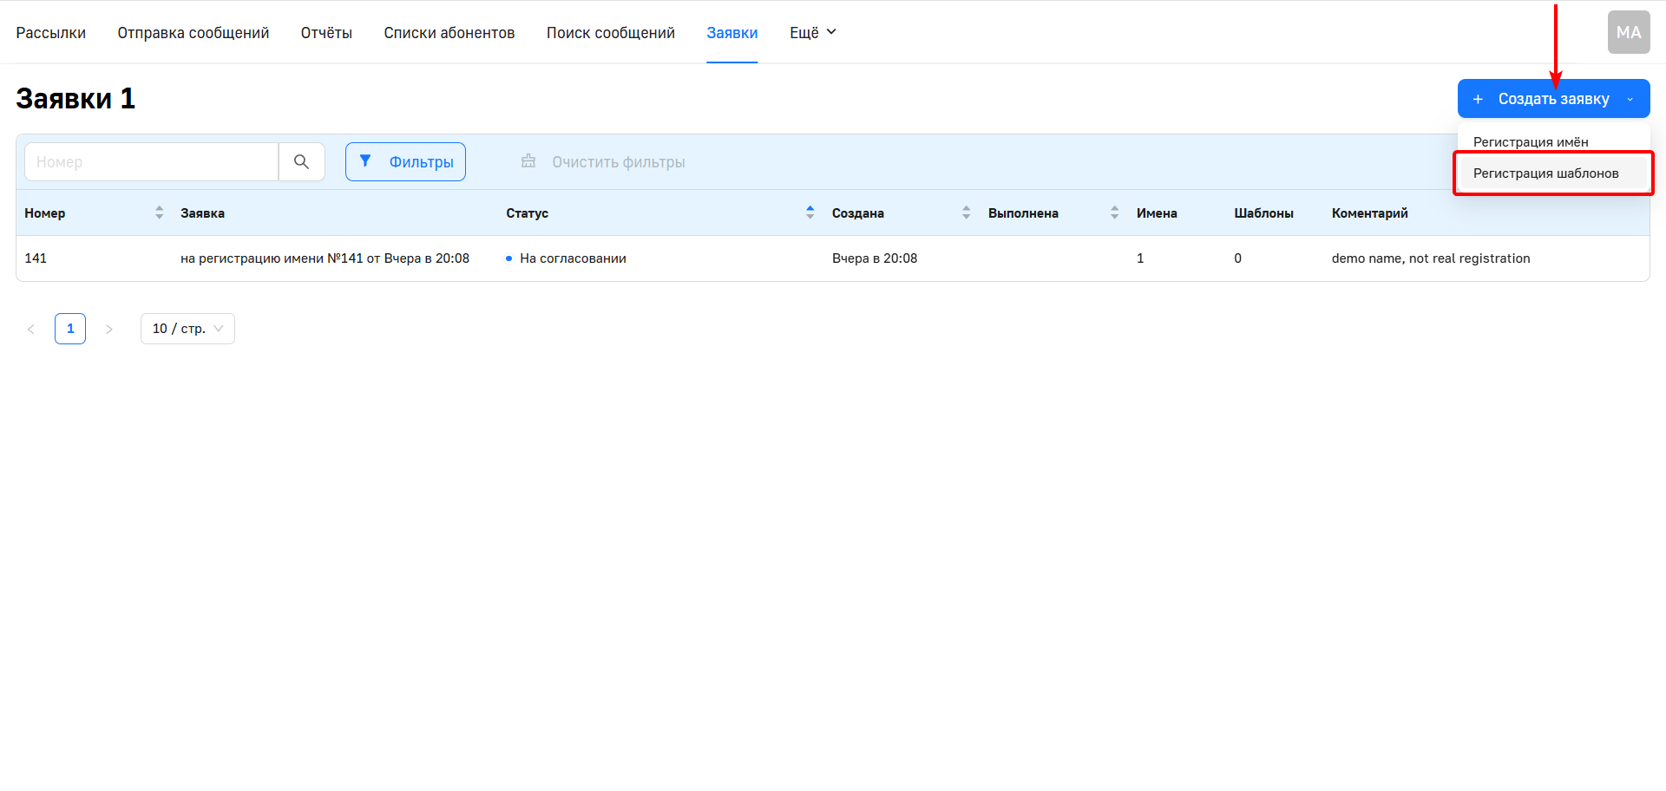Sort by Статус column arrows

click(x=810, y=212)
